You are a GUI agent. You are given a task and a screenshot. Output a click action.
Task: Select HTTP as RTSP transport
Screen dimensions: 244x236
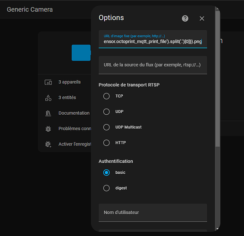click(x=107, y=143)
